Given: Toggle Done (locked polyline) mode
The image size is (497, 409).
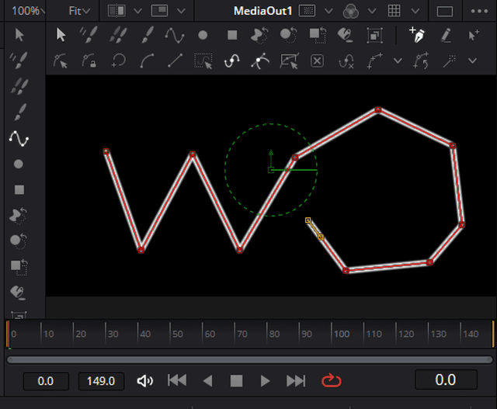Looking at the screenshot, I should (89, 61).
